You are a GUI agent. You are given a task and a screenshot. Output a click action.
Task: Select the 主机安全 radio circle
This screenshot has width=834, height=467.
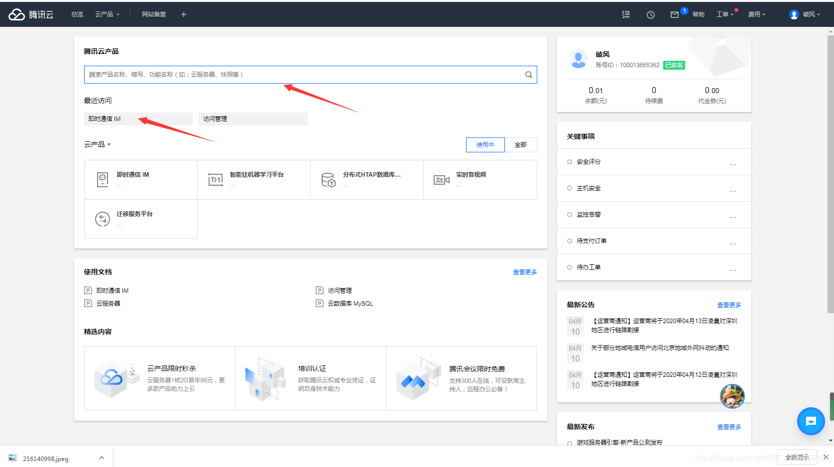tap(570, 188)
